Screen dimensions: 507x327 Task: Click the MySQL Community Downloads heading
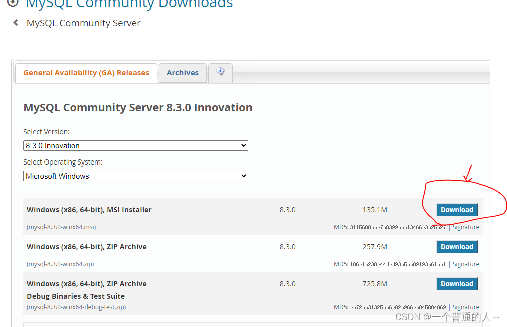pos(129,4)
